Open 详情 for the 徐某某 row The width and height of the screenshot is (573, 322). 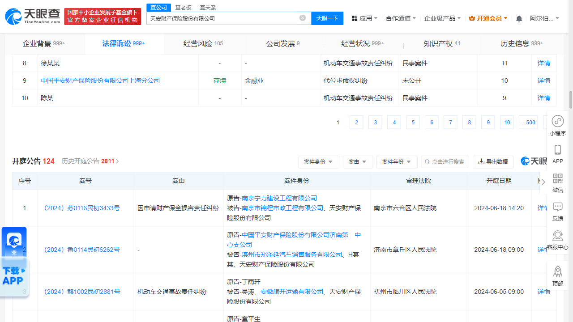[544, 63]
